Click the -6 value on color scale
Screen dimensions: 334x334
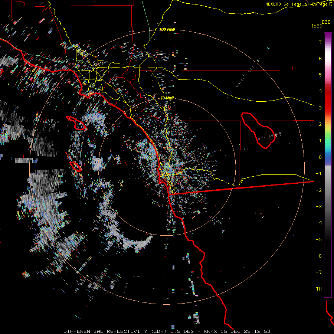[319, 256]
